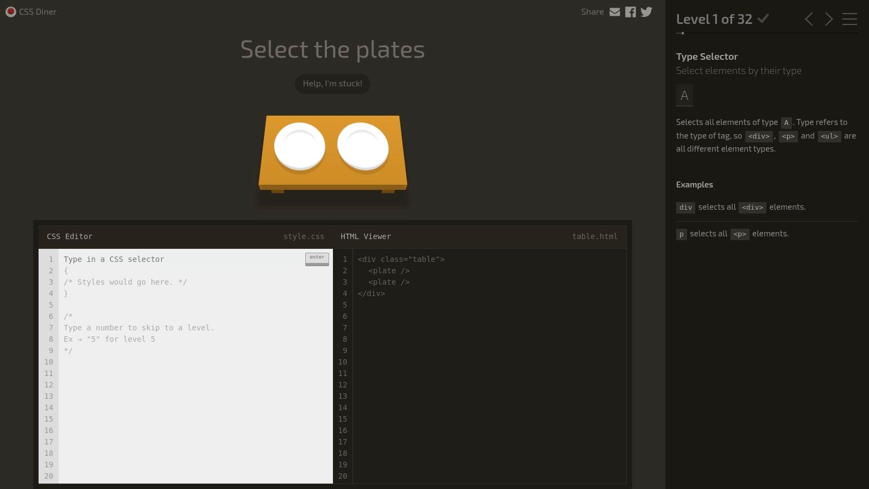Click the CSS Diner logo icon

pyautogui.click(x=10, y=11)
